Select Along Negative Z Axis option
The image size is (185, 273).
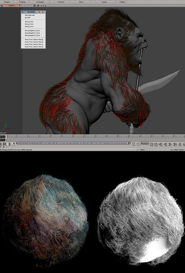point(32,36)
